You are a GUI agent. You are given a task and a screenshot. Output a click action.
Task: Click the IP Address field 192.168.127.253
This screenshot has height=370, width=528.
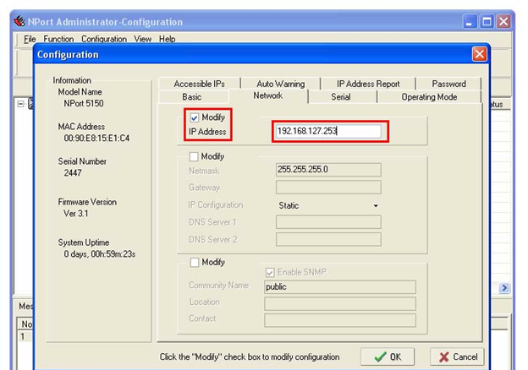328,131
